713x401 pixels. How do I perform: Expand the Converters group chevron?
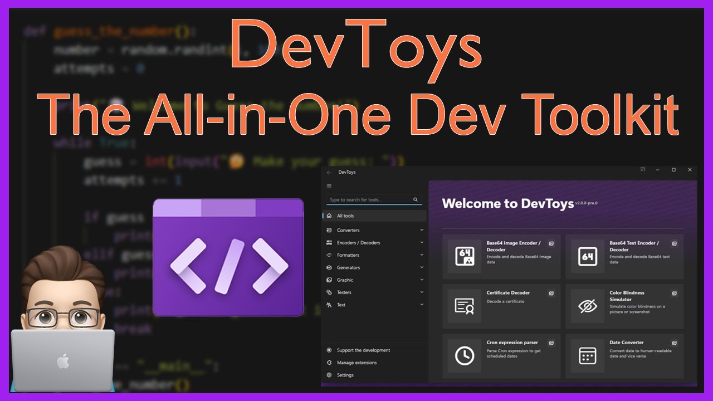[x=422, y=230]
